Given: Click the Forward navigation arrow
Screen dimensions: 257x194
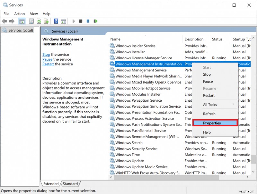Looking at the screenshot, I should 11,21.
